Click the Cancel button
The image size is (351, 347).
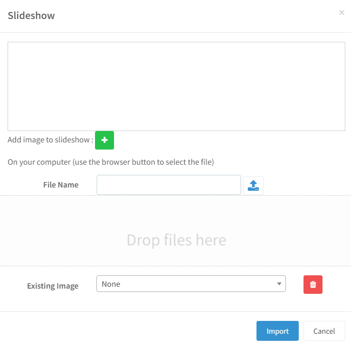pyautogui.click(x=324, y=331)
